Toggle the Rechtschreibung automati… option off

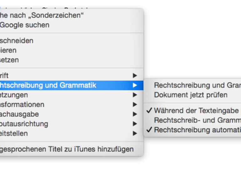tap(197, 130)
